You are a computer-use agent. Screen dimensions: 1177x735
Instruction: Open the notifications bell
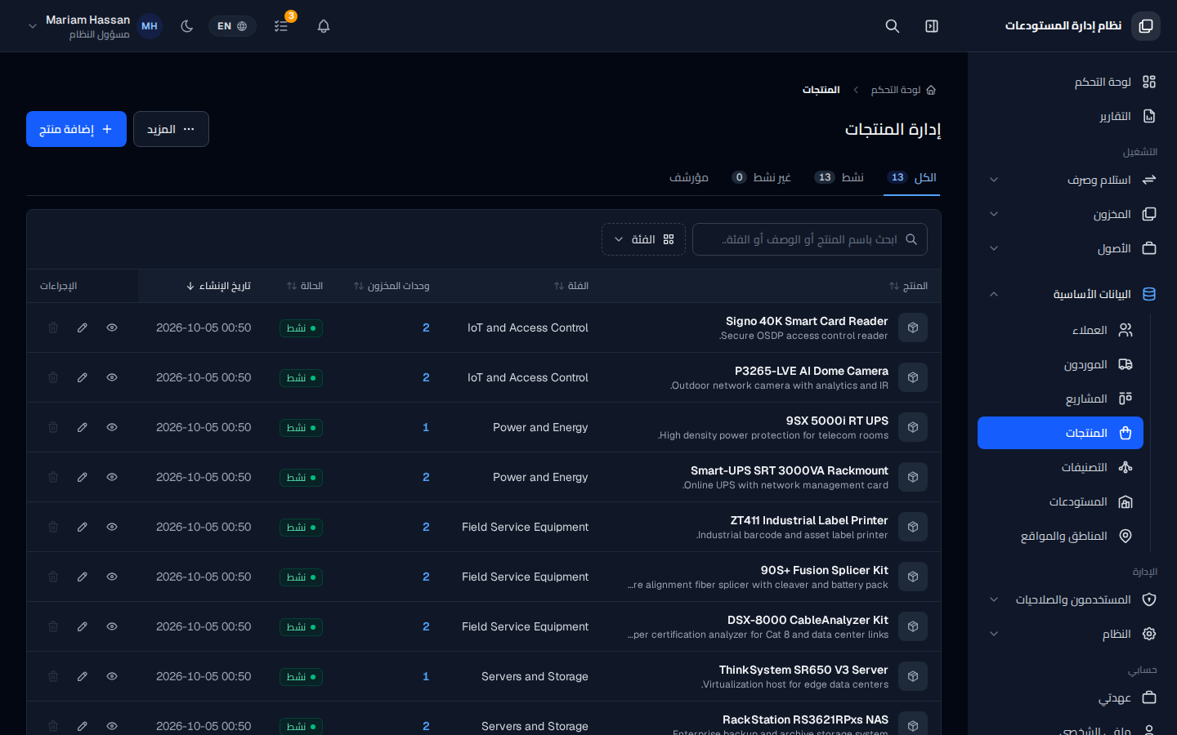pyautogui.click(x=324, y=26)
